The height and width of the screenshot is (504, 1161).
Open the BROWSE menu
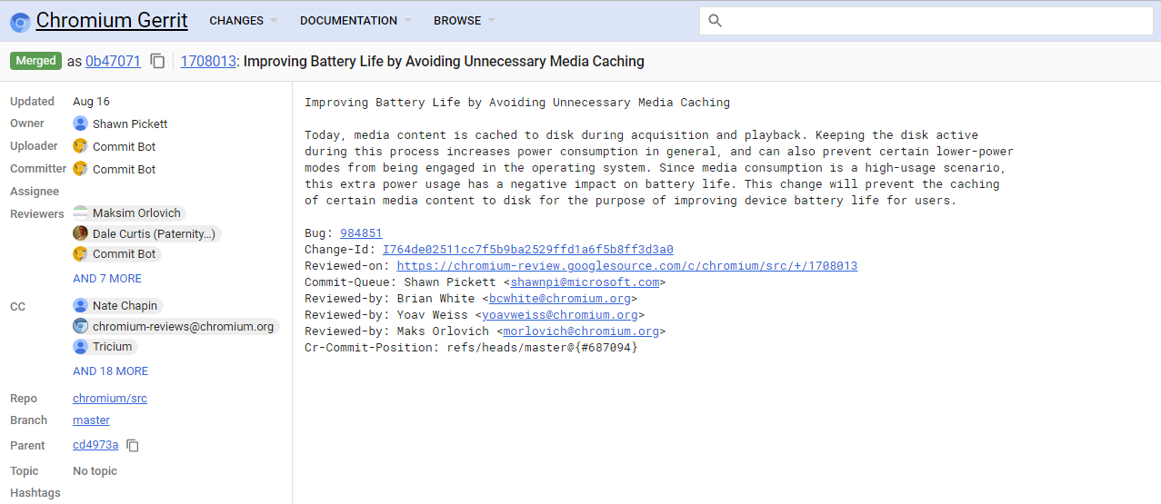tap(457, 21)
